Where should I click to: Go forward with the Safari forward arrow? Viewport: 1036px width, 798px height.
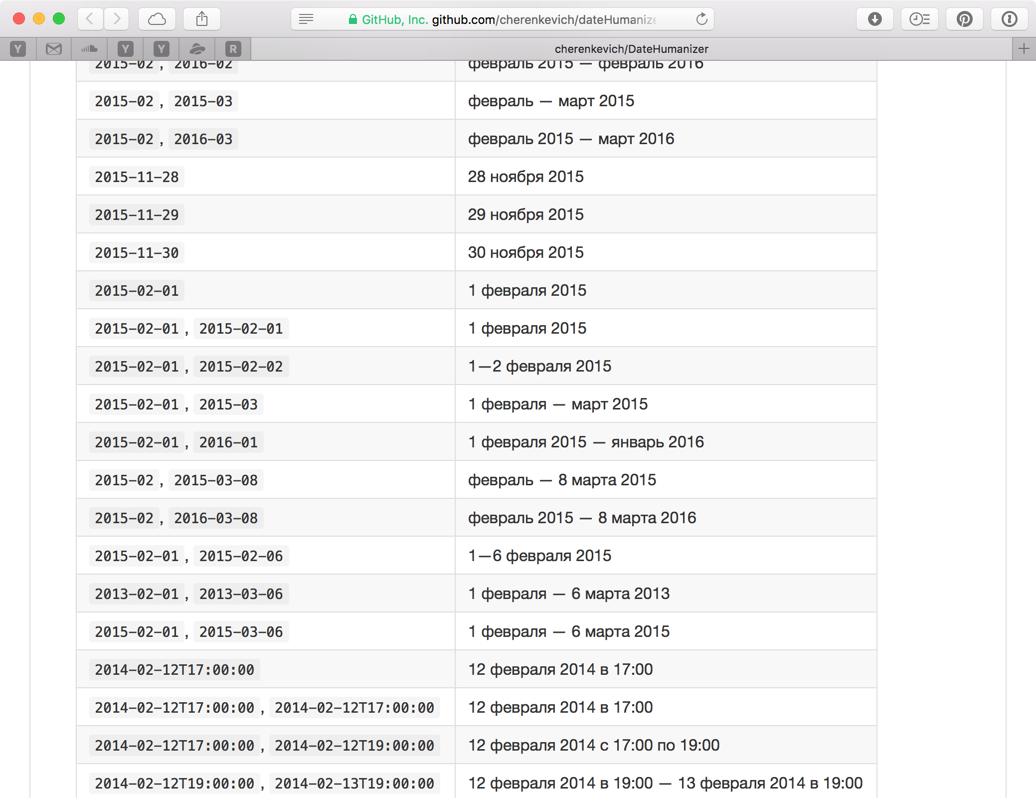click(116, 19)
